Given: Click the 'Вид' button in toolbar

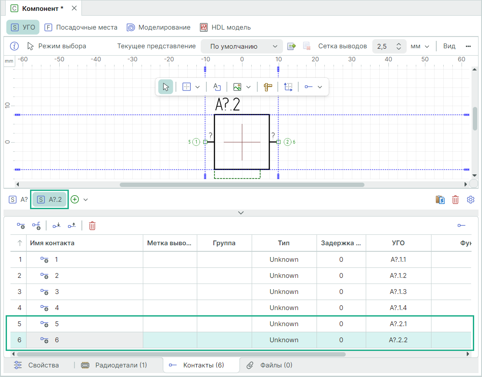Looking at the screenshot, I should click(449, 46).
